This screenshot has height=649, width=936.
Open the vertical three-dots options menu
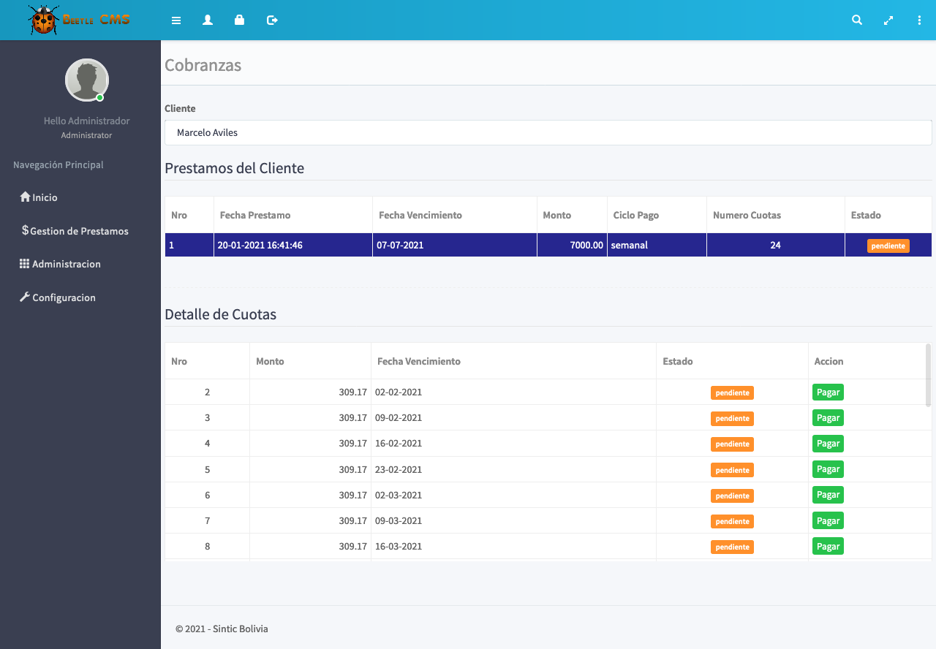919,20
